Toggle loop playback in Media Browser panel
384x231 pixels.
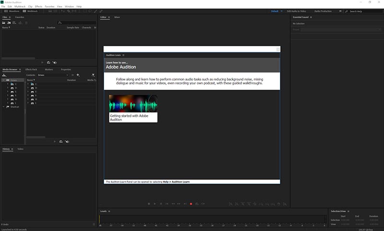[x=61, y=141]
